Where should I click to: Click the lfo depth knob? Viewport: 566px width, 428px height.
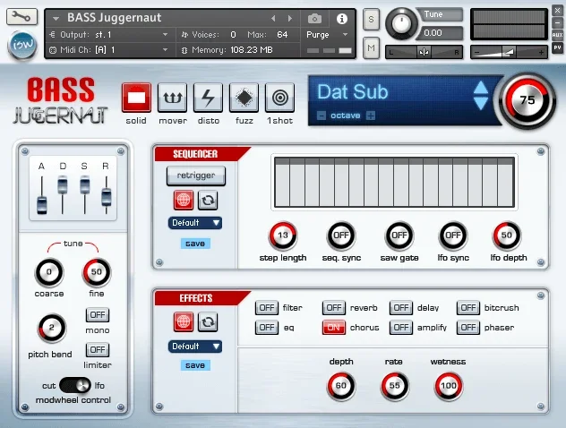tap(507, 235)
